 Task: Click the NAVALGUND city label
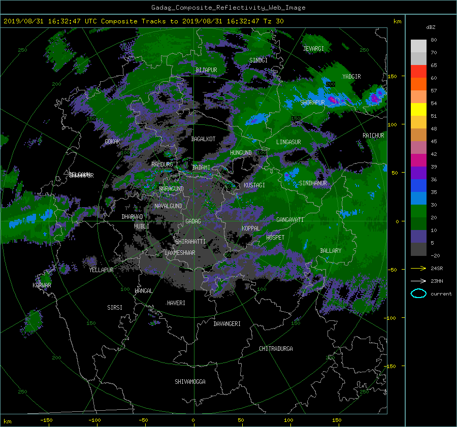(x=168, y=206)
